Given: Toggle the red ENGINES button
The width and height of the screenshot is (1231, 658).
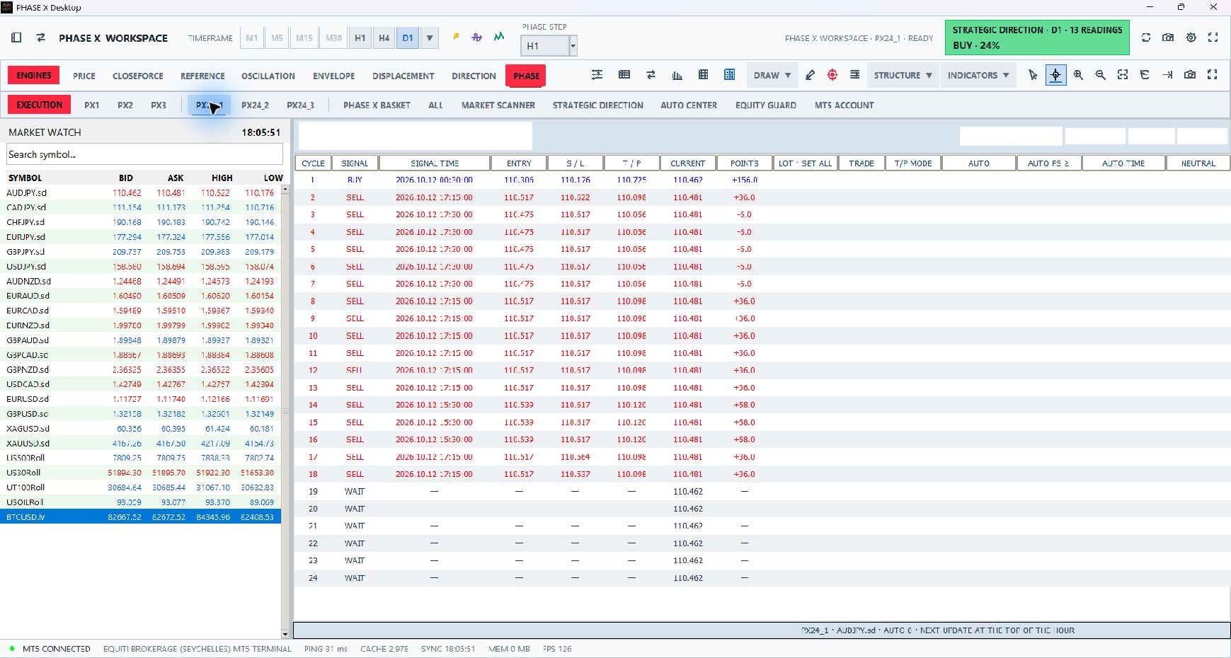Looking at the screenshot, I should point(34,75).
